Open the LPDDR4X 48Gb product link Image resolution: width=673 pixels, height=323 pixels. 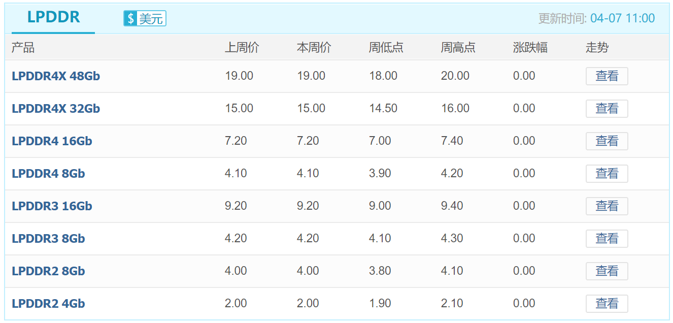click(56, 76)
